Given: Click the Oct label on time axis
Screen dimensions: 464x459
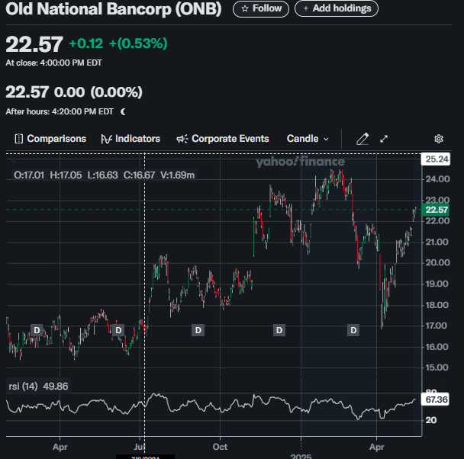Looking at the screenshot, I should point(220,447).
